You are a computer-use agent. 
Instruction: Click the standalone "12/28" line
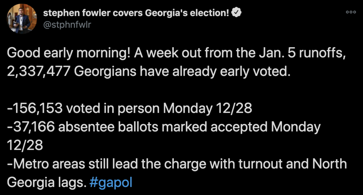click(25, 146)
